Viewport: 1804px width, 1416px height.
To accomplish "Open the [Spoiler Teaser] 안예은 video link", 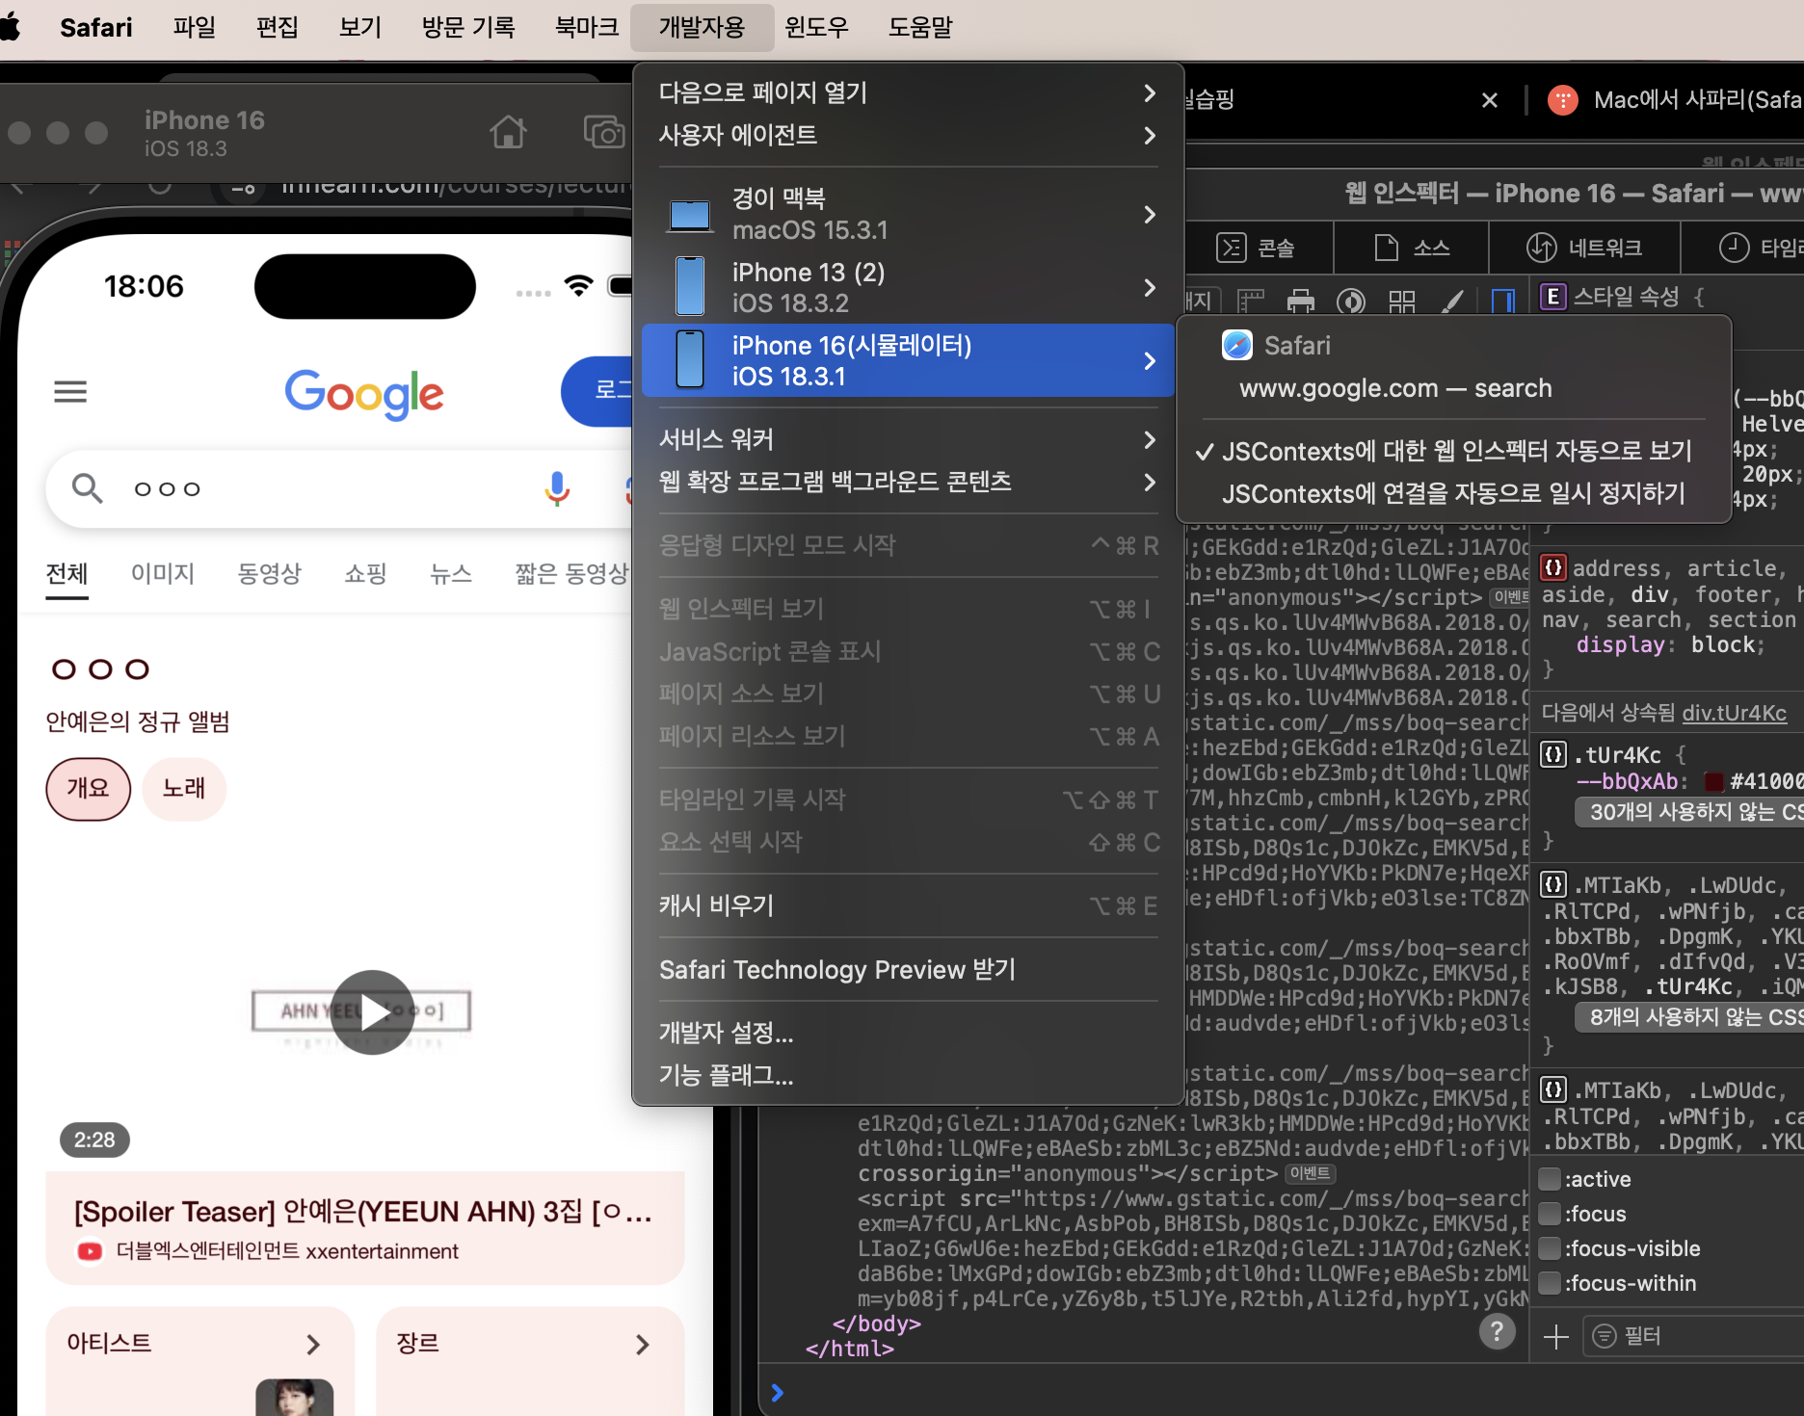I will 363,1211.
